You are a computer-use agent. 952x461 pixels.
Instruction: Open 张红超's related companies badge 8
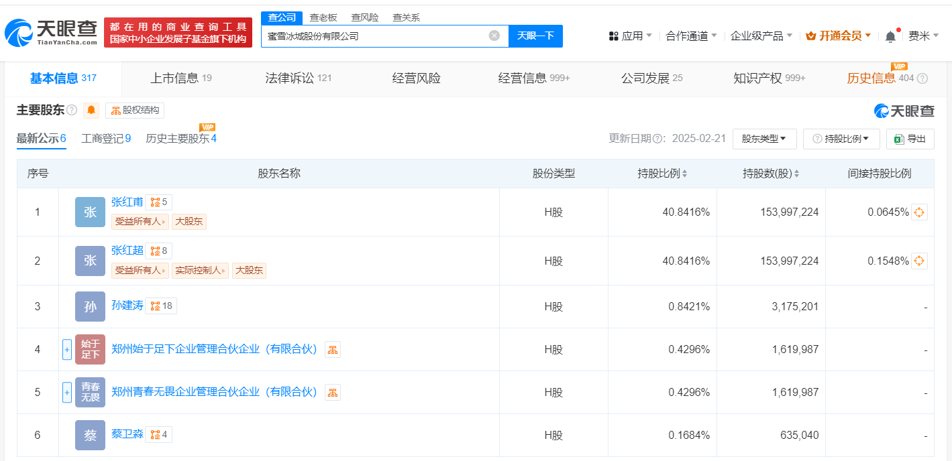[159, 251]
